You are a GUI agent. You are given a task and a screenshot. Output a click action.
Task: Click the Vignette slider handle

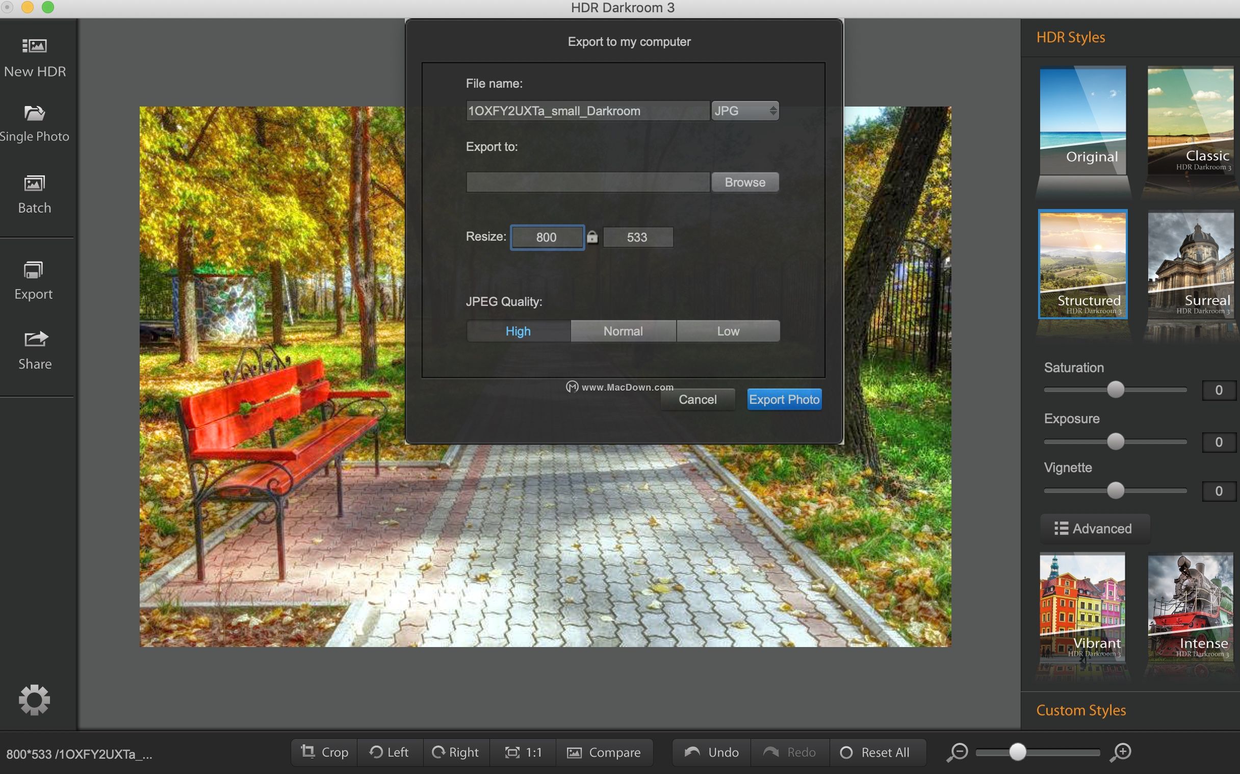pos(1116,491)
